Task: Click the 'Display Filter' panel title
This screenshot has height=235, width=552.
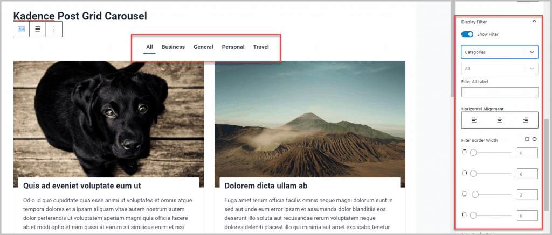Action: point(474,22)
